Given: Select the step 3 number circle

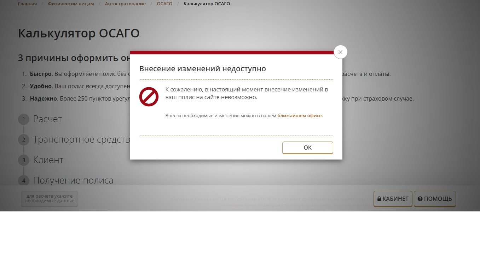Looking at the screenshot, I should click(24, 160).
